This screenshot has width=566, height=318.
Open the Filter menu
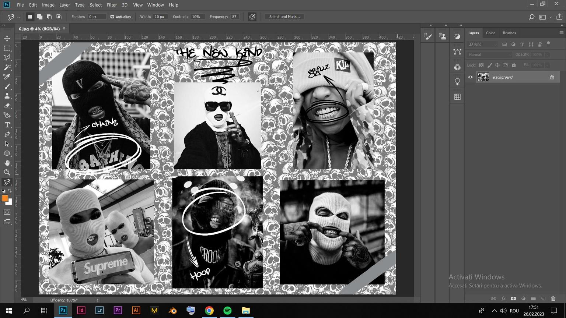112,5
